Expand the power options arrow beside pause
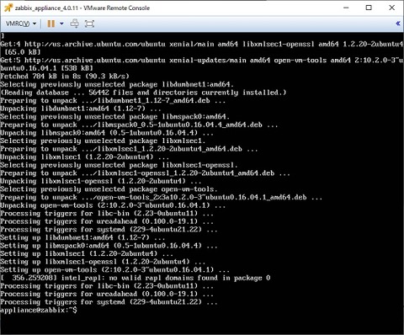404x335 pixels. click(61, 24)
